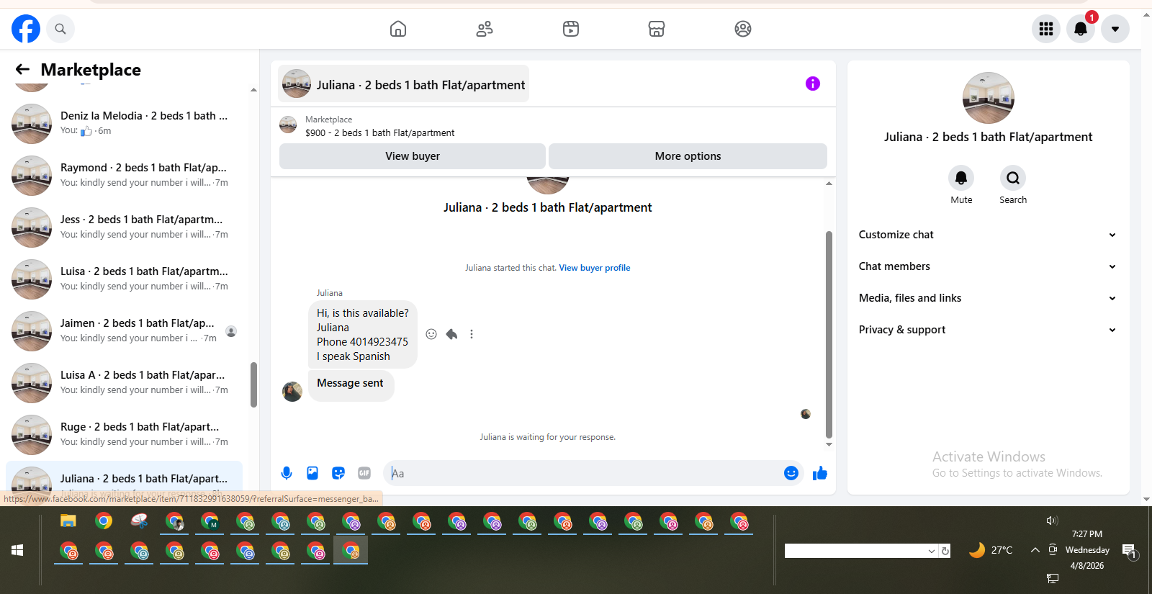
Task: Send a thumbs-up like
Action: [820, 473]
